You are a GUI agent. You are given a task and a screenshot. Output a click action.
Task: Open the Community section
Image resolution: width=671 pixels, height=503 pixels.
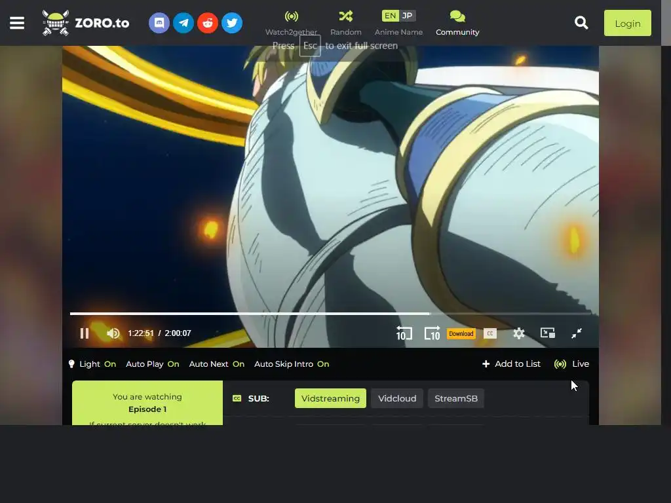click(x=457, y=23)
